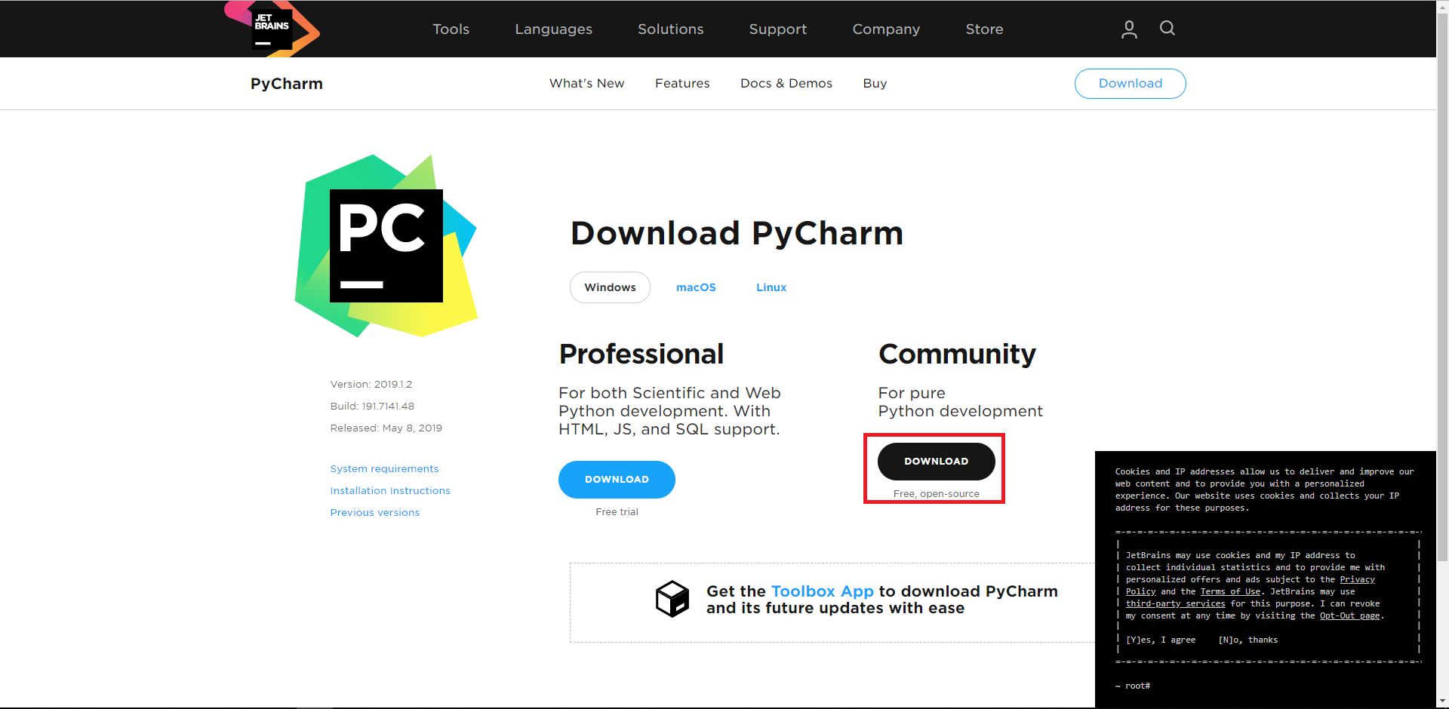
Task: Open the System requirements link
Action: (x=384, y=468)
